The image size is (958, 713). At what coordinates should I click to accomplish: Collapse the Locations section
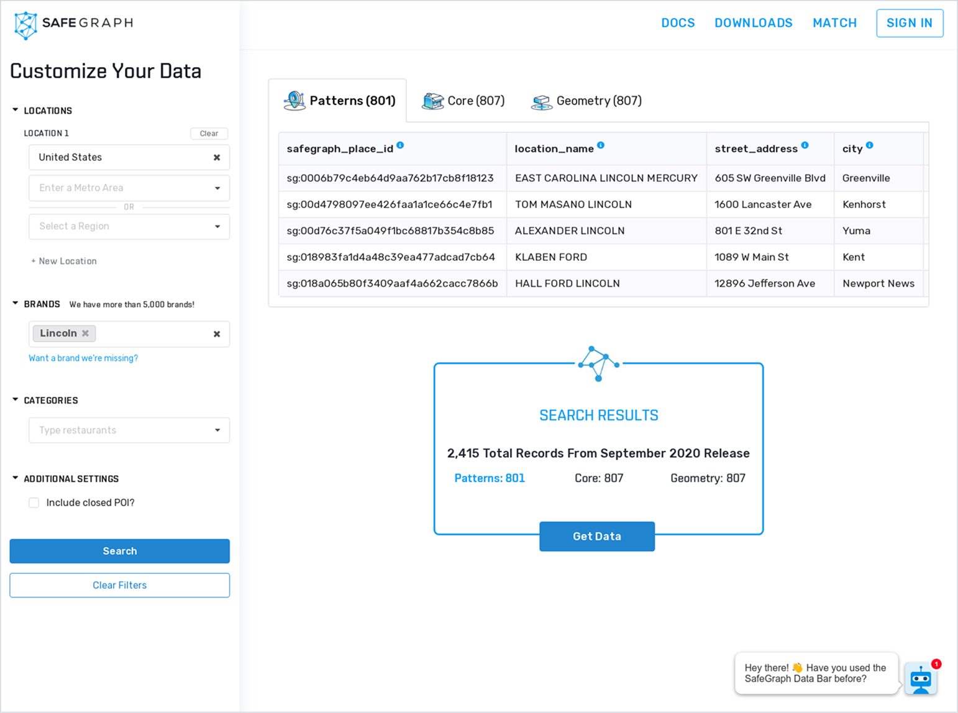click(16, 111)
